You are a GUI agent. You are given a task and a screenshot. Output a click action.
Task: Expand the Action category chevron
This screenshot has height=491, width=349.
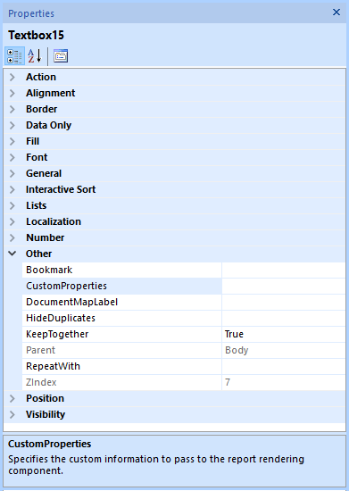point(12,77)
